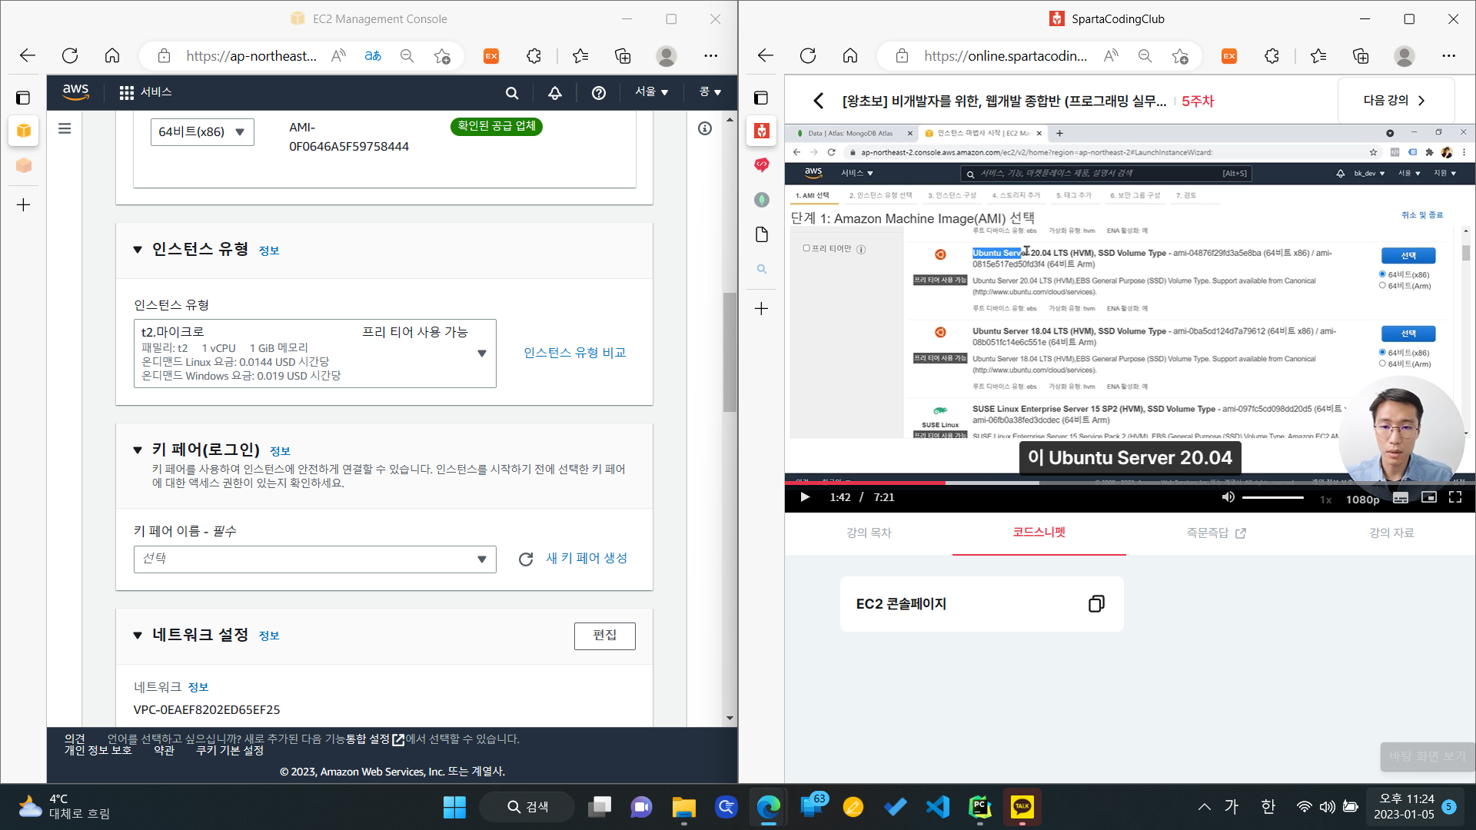Collapse the 네트워크 설정 section

tap(138, 636)
